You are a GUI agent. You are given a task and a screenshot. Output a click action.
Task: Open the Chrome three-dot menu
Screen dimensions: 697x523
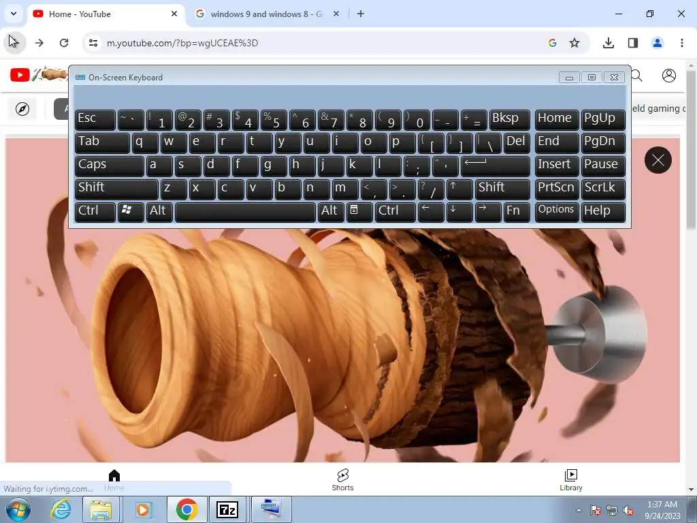point(681,43)
